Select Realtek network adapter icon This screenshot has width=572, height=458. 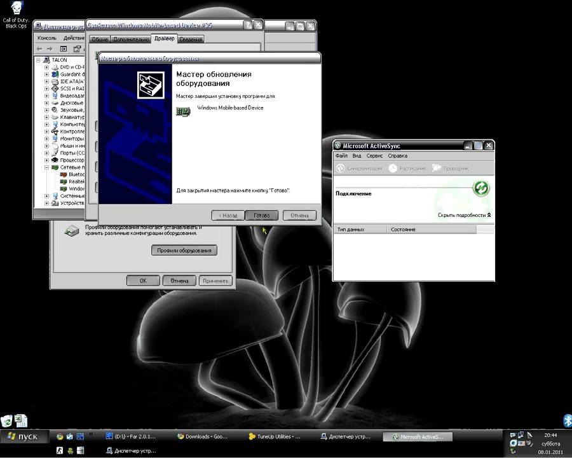point(64,181)
